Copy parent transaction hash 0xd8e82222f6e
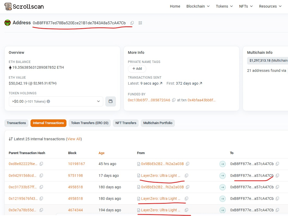 (41, 164)
